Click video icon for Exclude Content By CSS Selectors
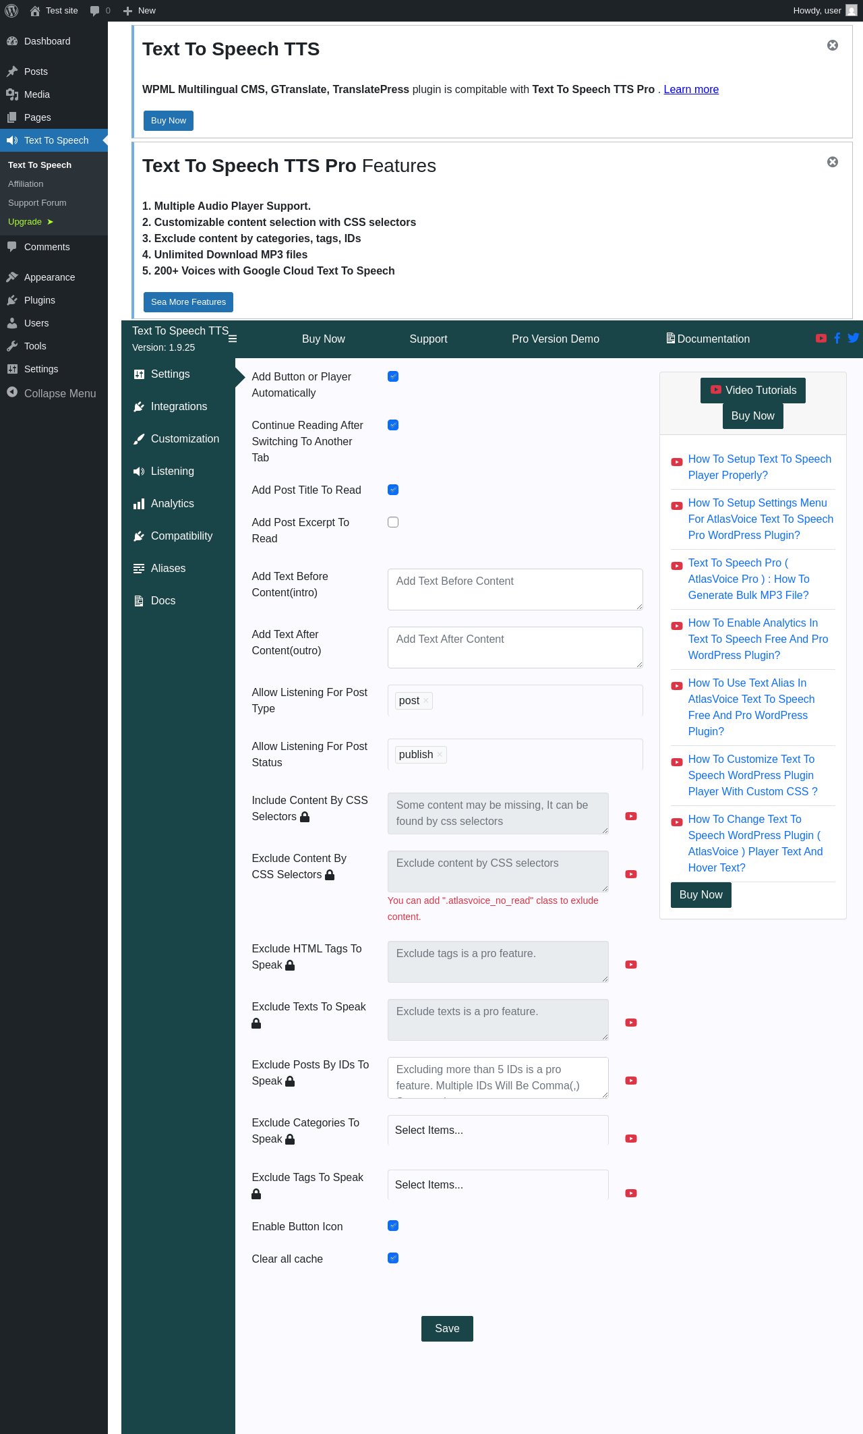The image size is (863, 1434). [631, 874]
